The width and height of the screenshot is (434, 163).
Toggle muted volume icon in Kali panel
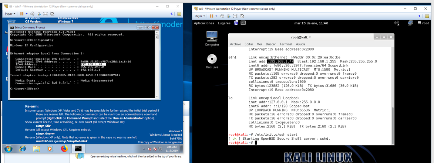396,23
